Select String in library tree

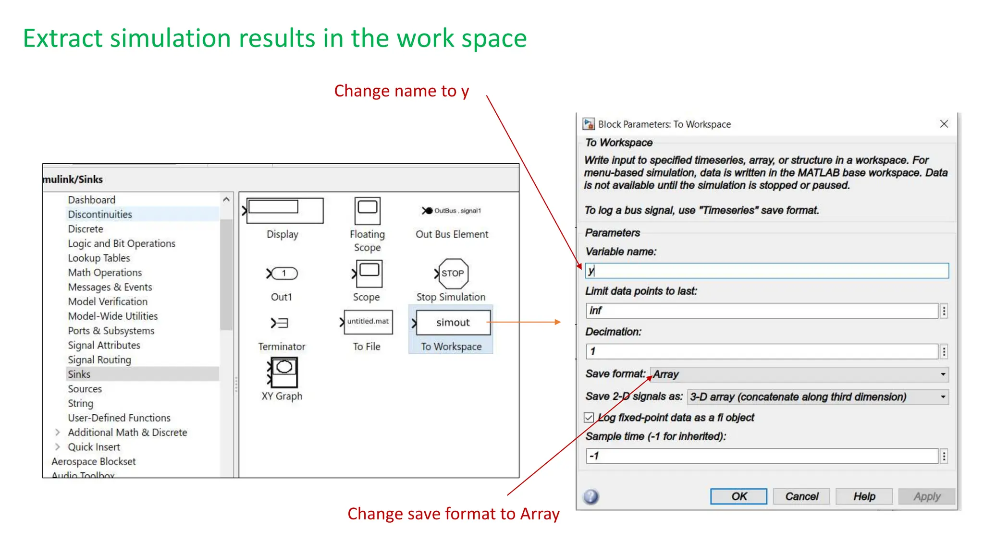(80, 403)
